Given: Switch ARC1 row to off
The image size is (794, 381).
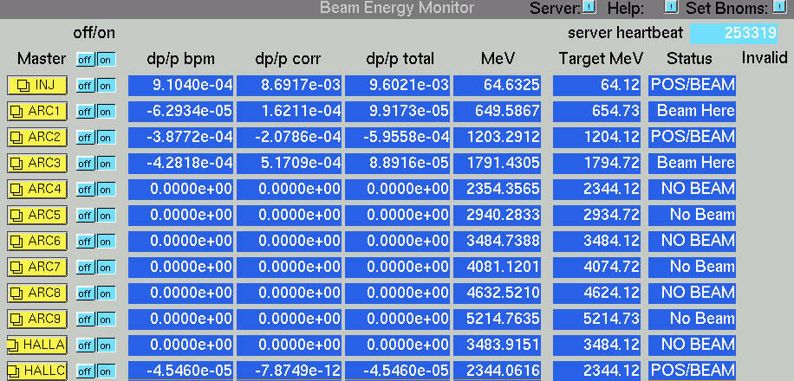Looking at the screenshot, I should coord(86,112).
